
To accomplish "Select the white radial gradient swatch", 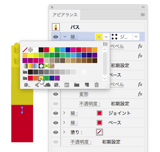I will (x=41, y=66).
